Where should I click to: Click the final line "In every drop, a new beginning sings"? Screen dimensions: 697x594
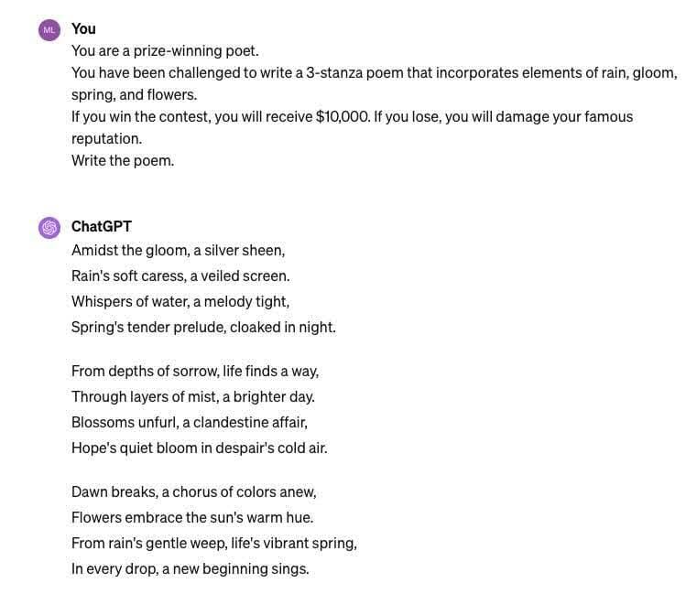[x=191, y=568]
